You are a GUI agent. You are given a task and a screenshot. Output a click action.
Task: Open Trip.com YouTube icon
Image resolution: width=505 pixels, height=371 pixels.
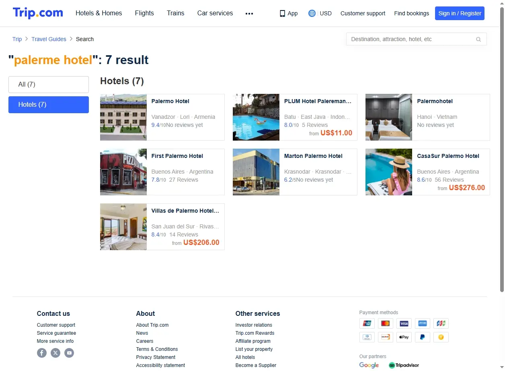click(x=69, y=353)
